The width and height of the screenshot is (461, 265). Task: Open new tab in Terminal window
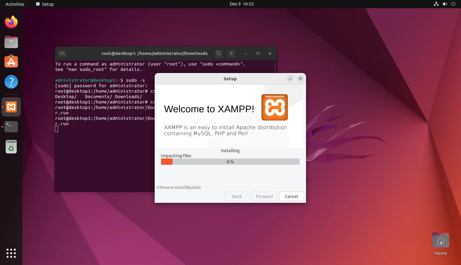click(x=62, y=53)
